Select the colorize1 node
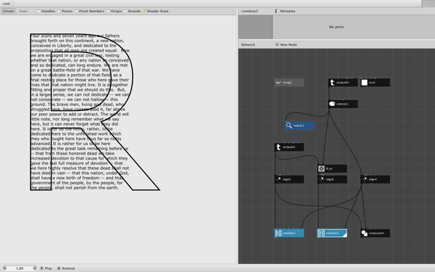This screenshot has height=272, width=435. [343, 104]
